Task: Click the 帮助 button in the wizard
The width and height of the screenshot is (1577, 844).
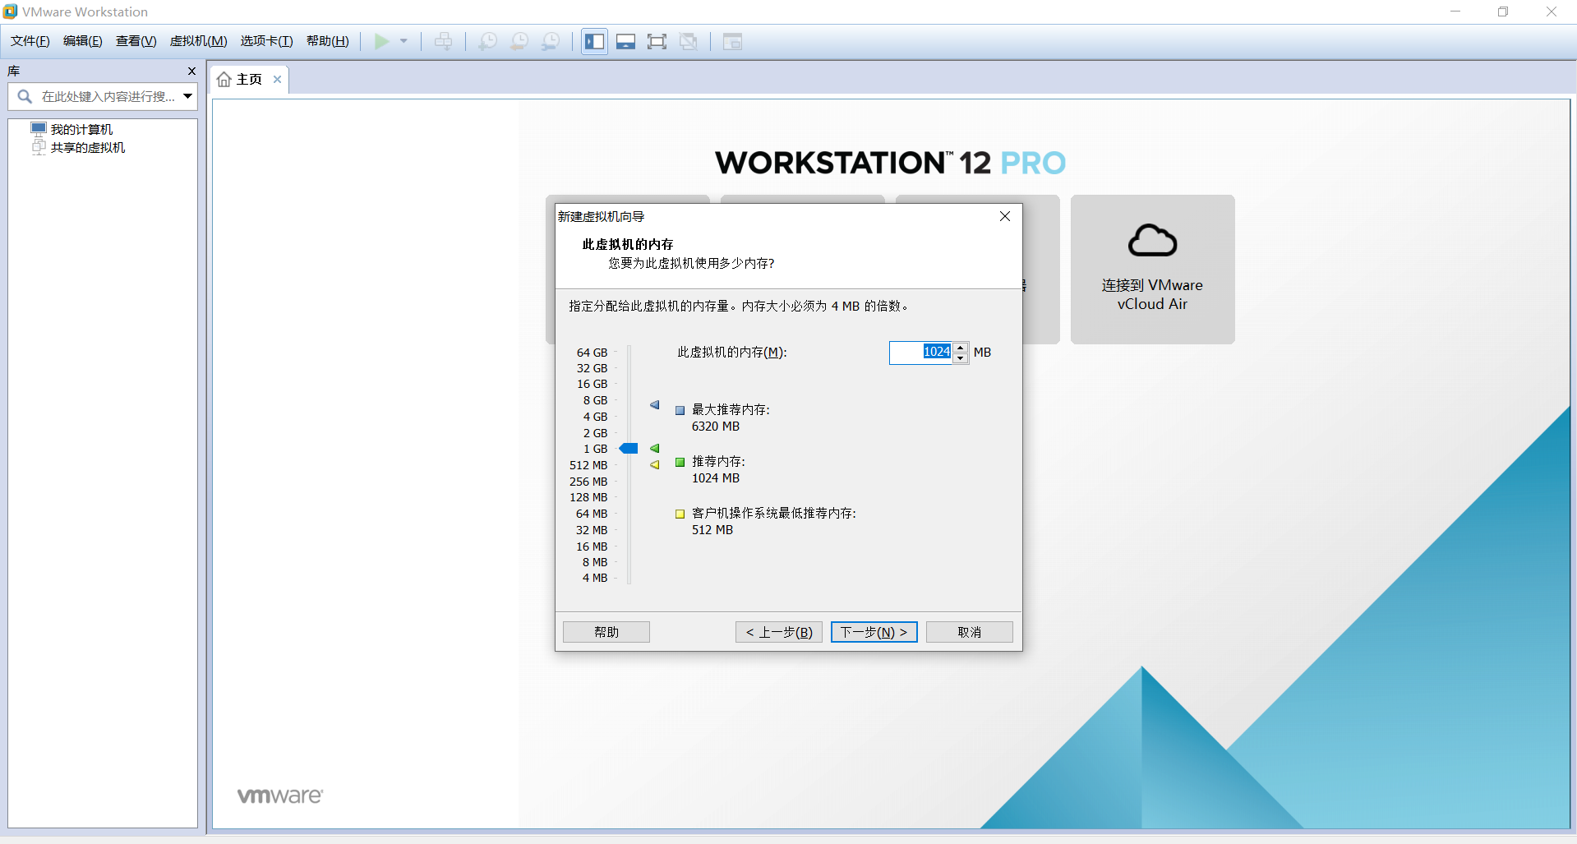Action: (x=606, y=632)
